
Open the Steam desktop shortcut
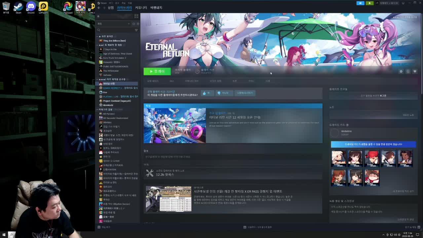coord(18,7)
